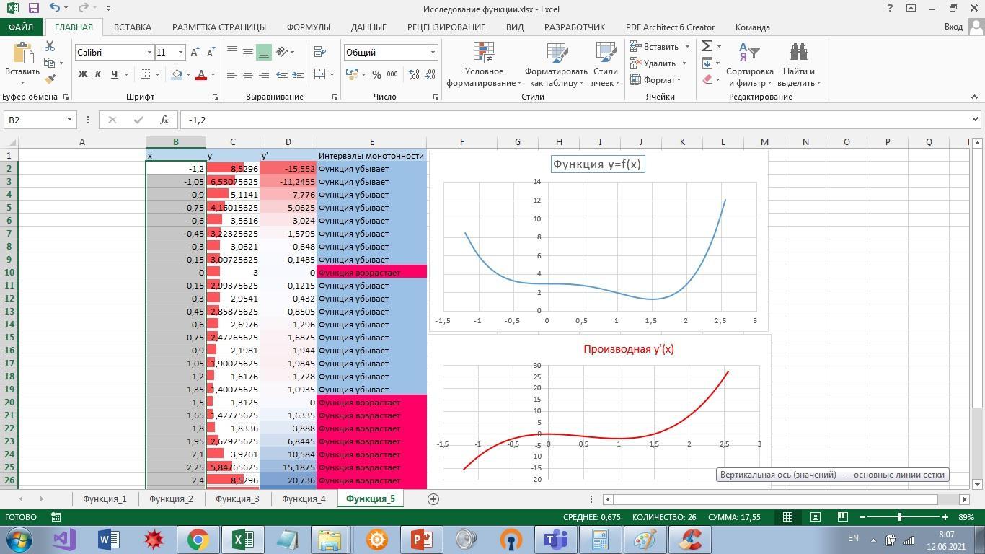Click the Wrap Text icon
The height and width of the screenshot is (554, 985).
pyautogui.click(x=320, y=52)
